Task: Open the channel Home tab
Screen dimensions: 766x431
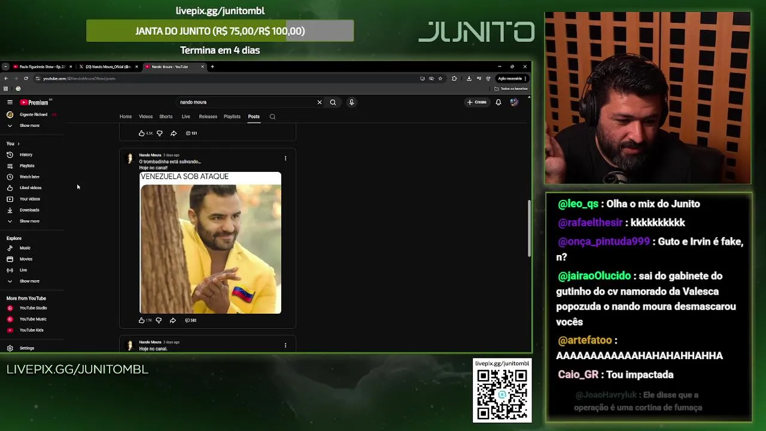Action: click(x=126, y=117)
